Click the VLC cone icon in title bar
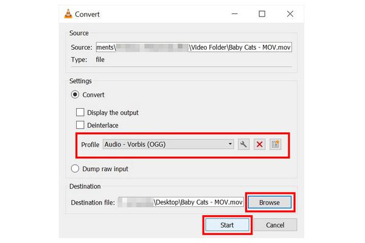365x243 pixels. [x=68, y=14]
